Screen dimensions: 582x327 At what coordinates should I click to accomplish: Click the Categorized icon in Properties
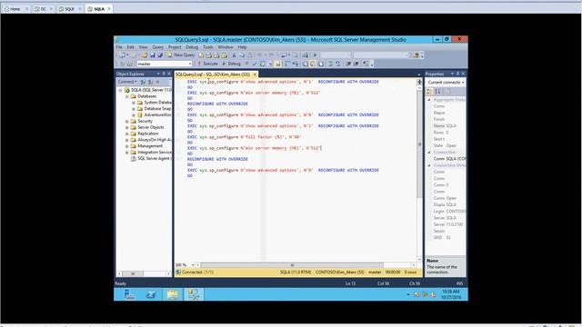429,91
